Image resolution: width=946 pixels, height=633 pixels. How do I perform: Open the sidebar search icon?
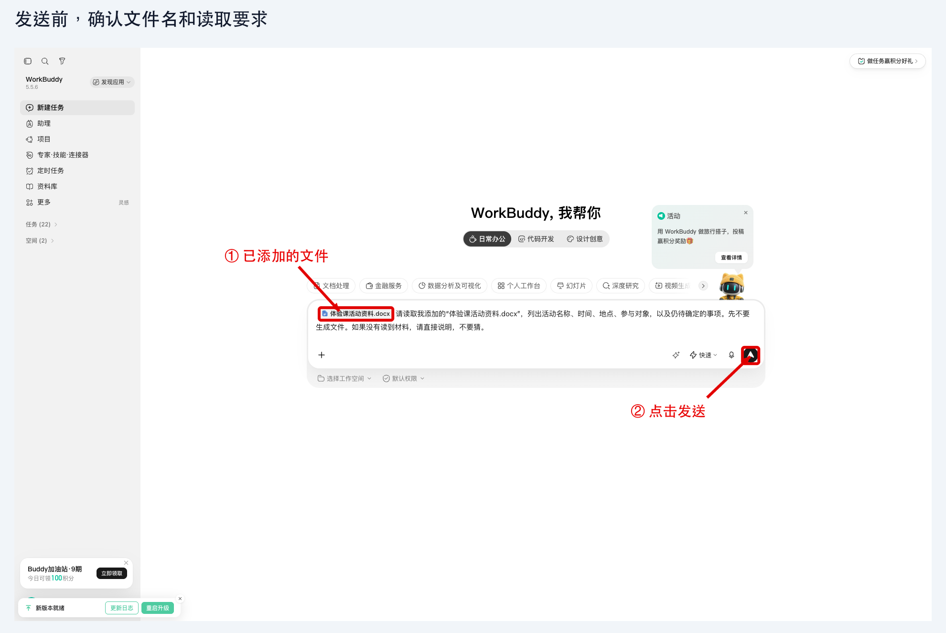pos(45,61)
